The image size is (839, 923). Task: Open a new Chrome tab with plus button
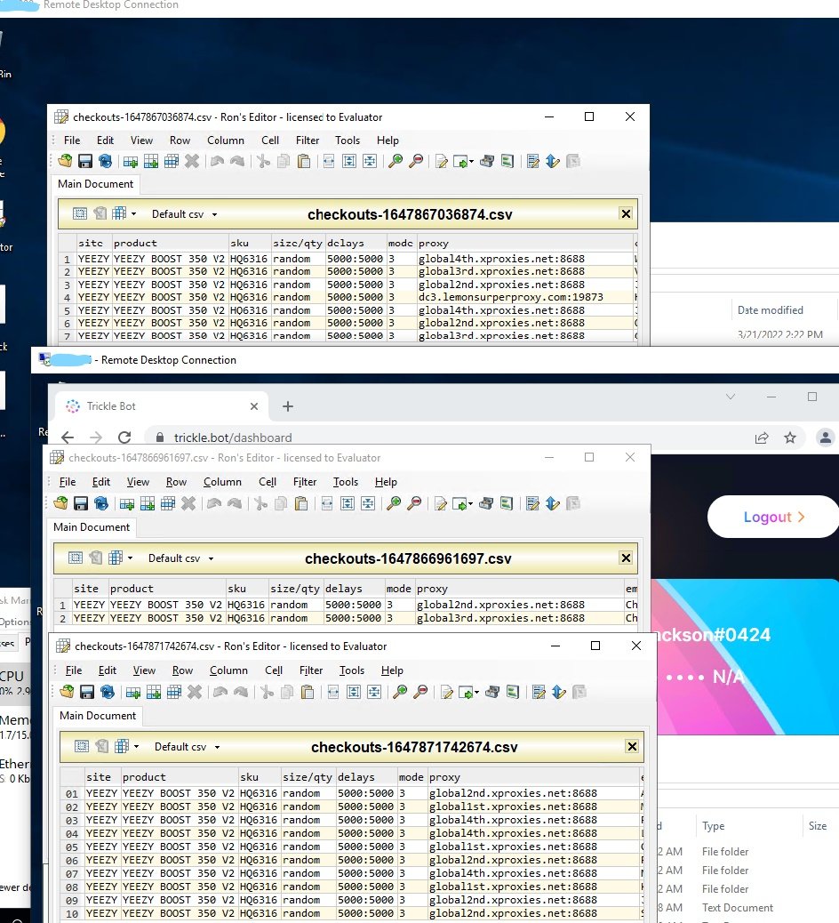(x=288, y=406)
